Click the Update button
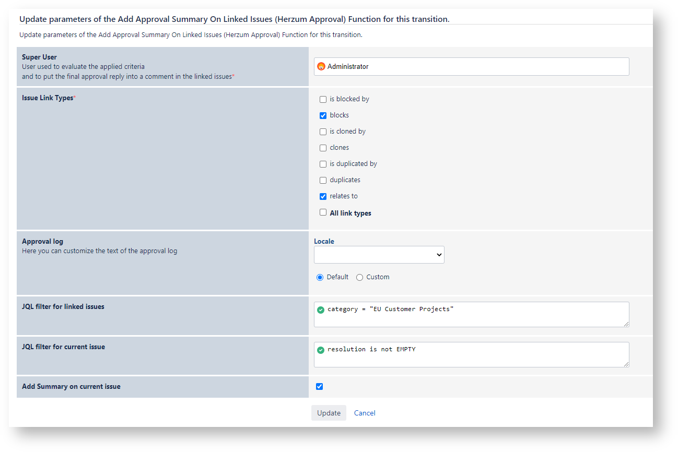Screen dimensions: 678x452 tap(329, 413)
